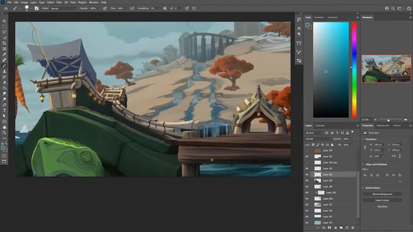Collapse the Transform section
This screenshot has height=232, width=413.
click(x=363, y=139)
